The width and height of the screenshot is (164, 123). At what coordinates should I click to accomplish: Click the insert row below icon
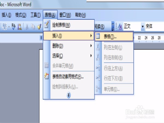98,78
